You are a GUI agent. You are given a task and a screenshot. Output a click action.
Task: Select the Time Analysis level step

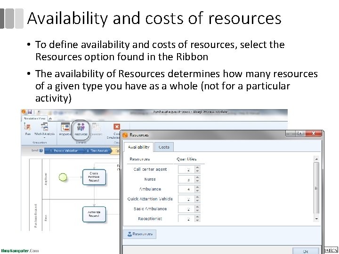coord(98,151)
